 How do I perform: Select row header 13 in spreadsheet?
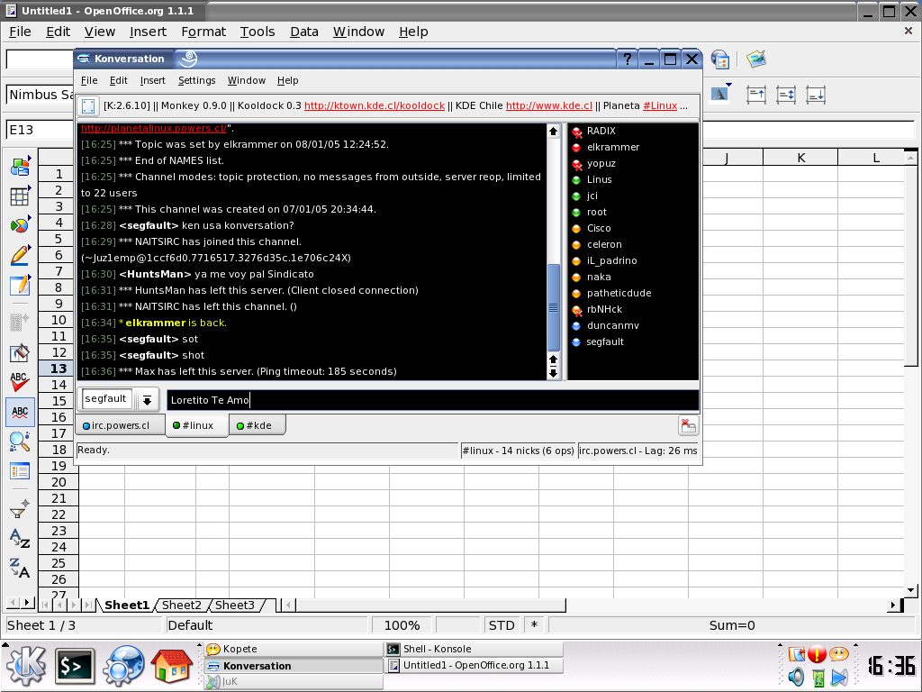(59, 369)
